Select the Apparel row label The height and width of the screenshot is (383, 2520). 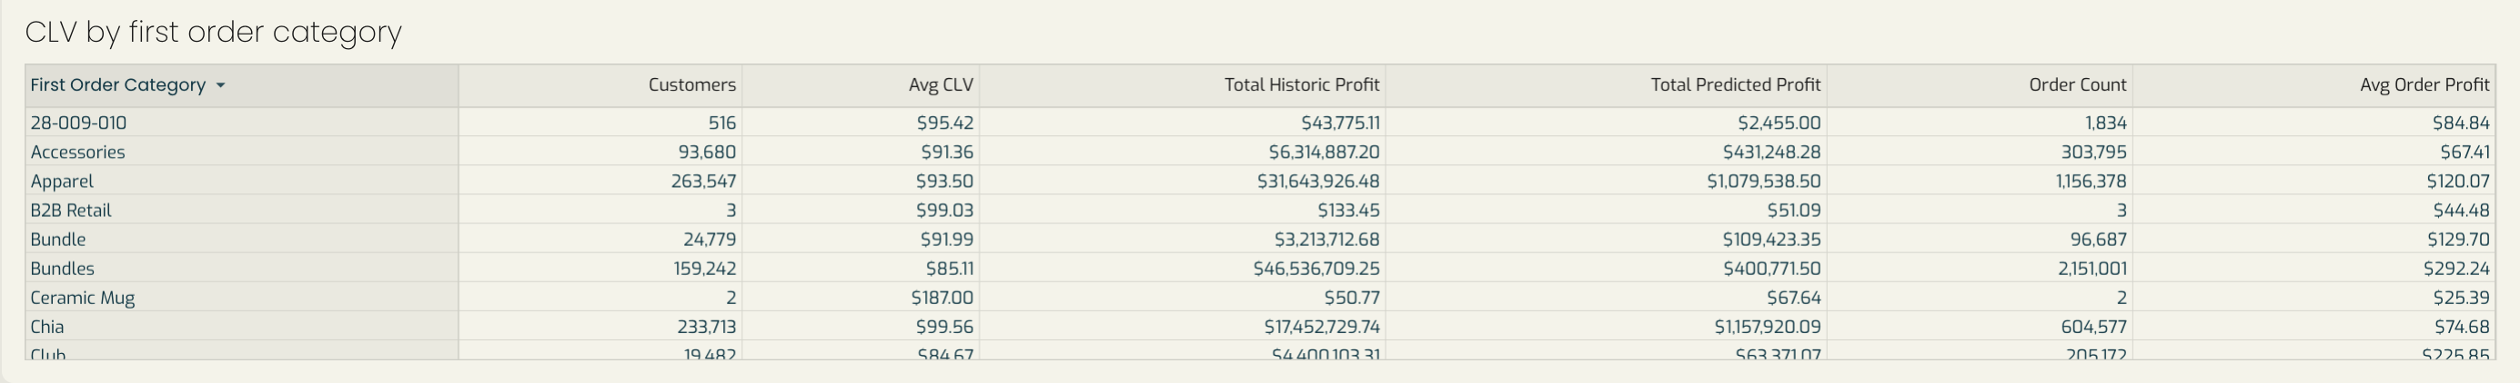tap(63, 182)
